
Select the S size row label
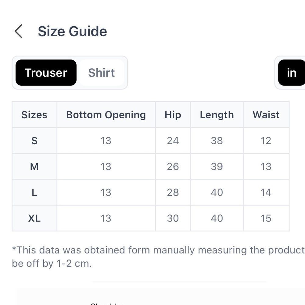pyautogui.click(x=34, y=141)
